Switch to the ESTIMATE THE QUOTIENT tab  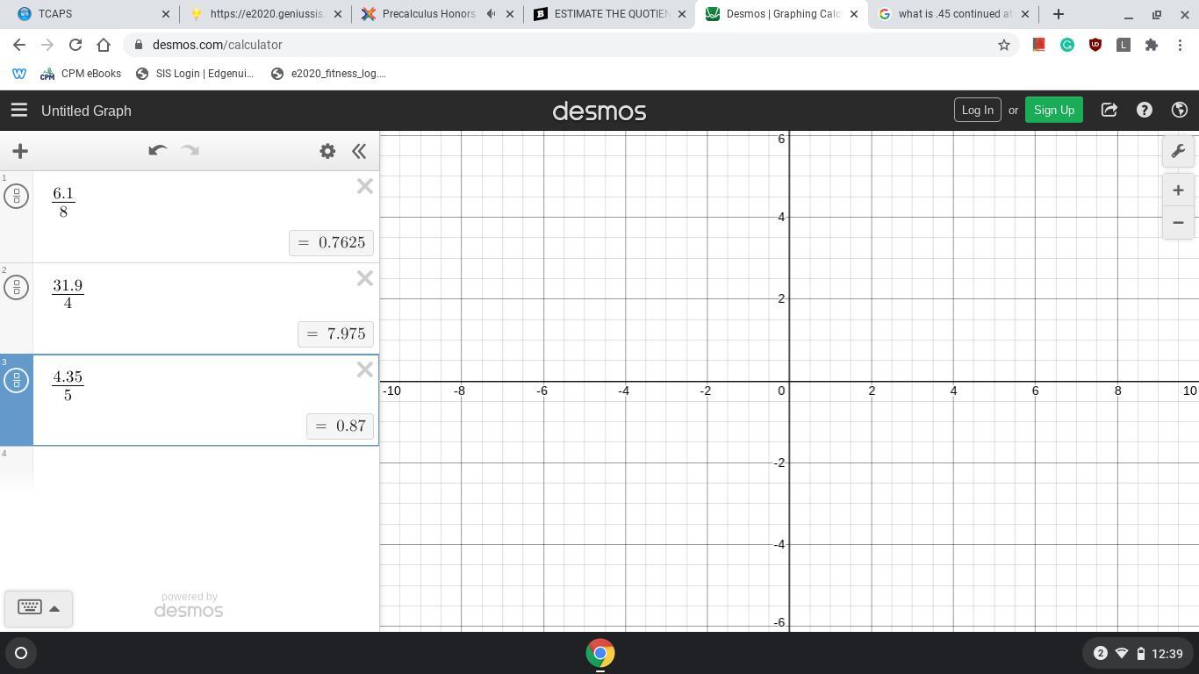606,13
